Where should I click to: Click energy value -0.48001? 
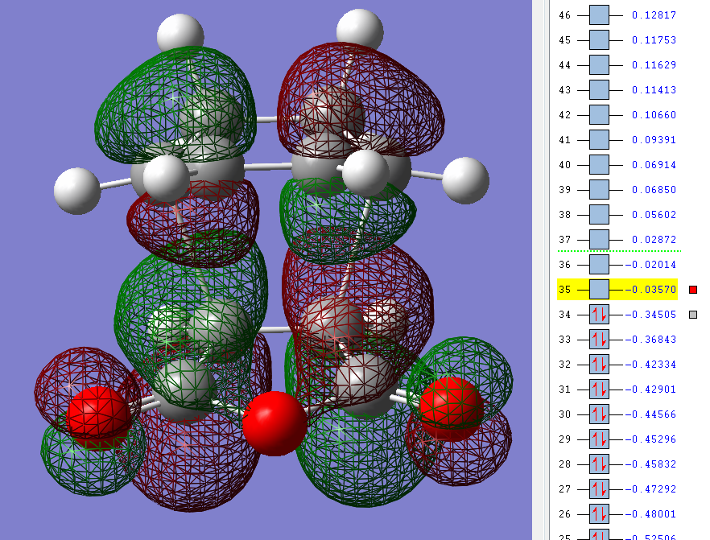pos(651,514)
